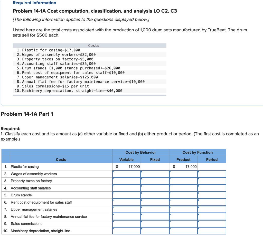Click the Fixed cell for Upper management salaries
Viewport: 263px width, 237px height.
click(155, 209)
